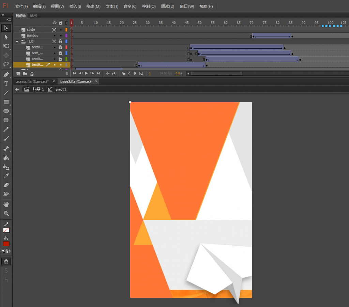Choose the Eyedropper tool
349x307 pixels.
tap(5, 176)
